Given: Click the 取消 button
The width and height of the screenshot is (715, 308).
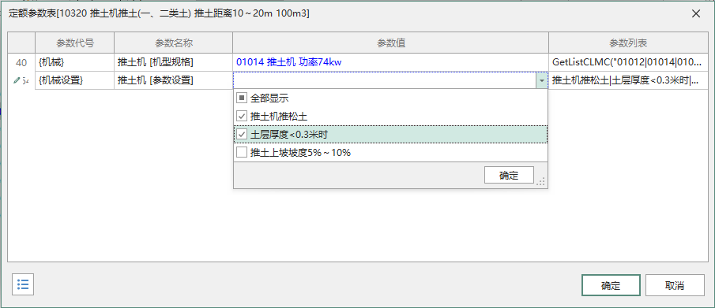Looking at the screenshot, I should [x=675, y=286].
